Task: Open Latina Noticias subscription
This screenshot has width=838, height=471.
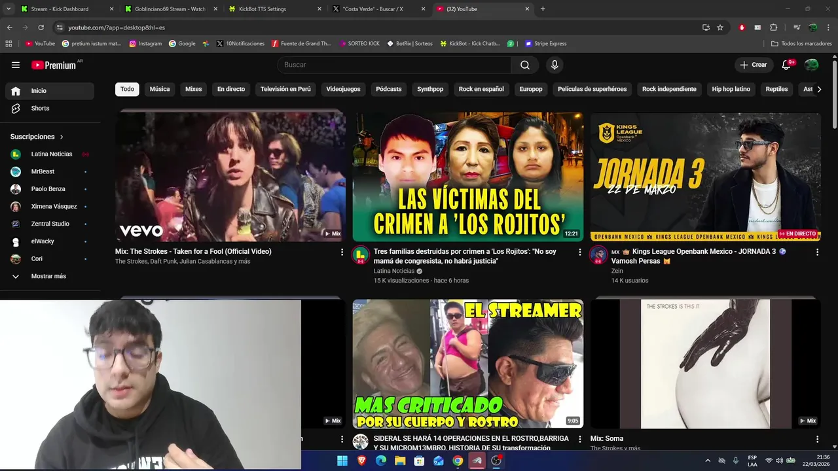Action: pos(50,154)
